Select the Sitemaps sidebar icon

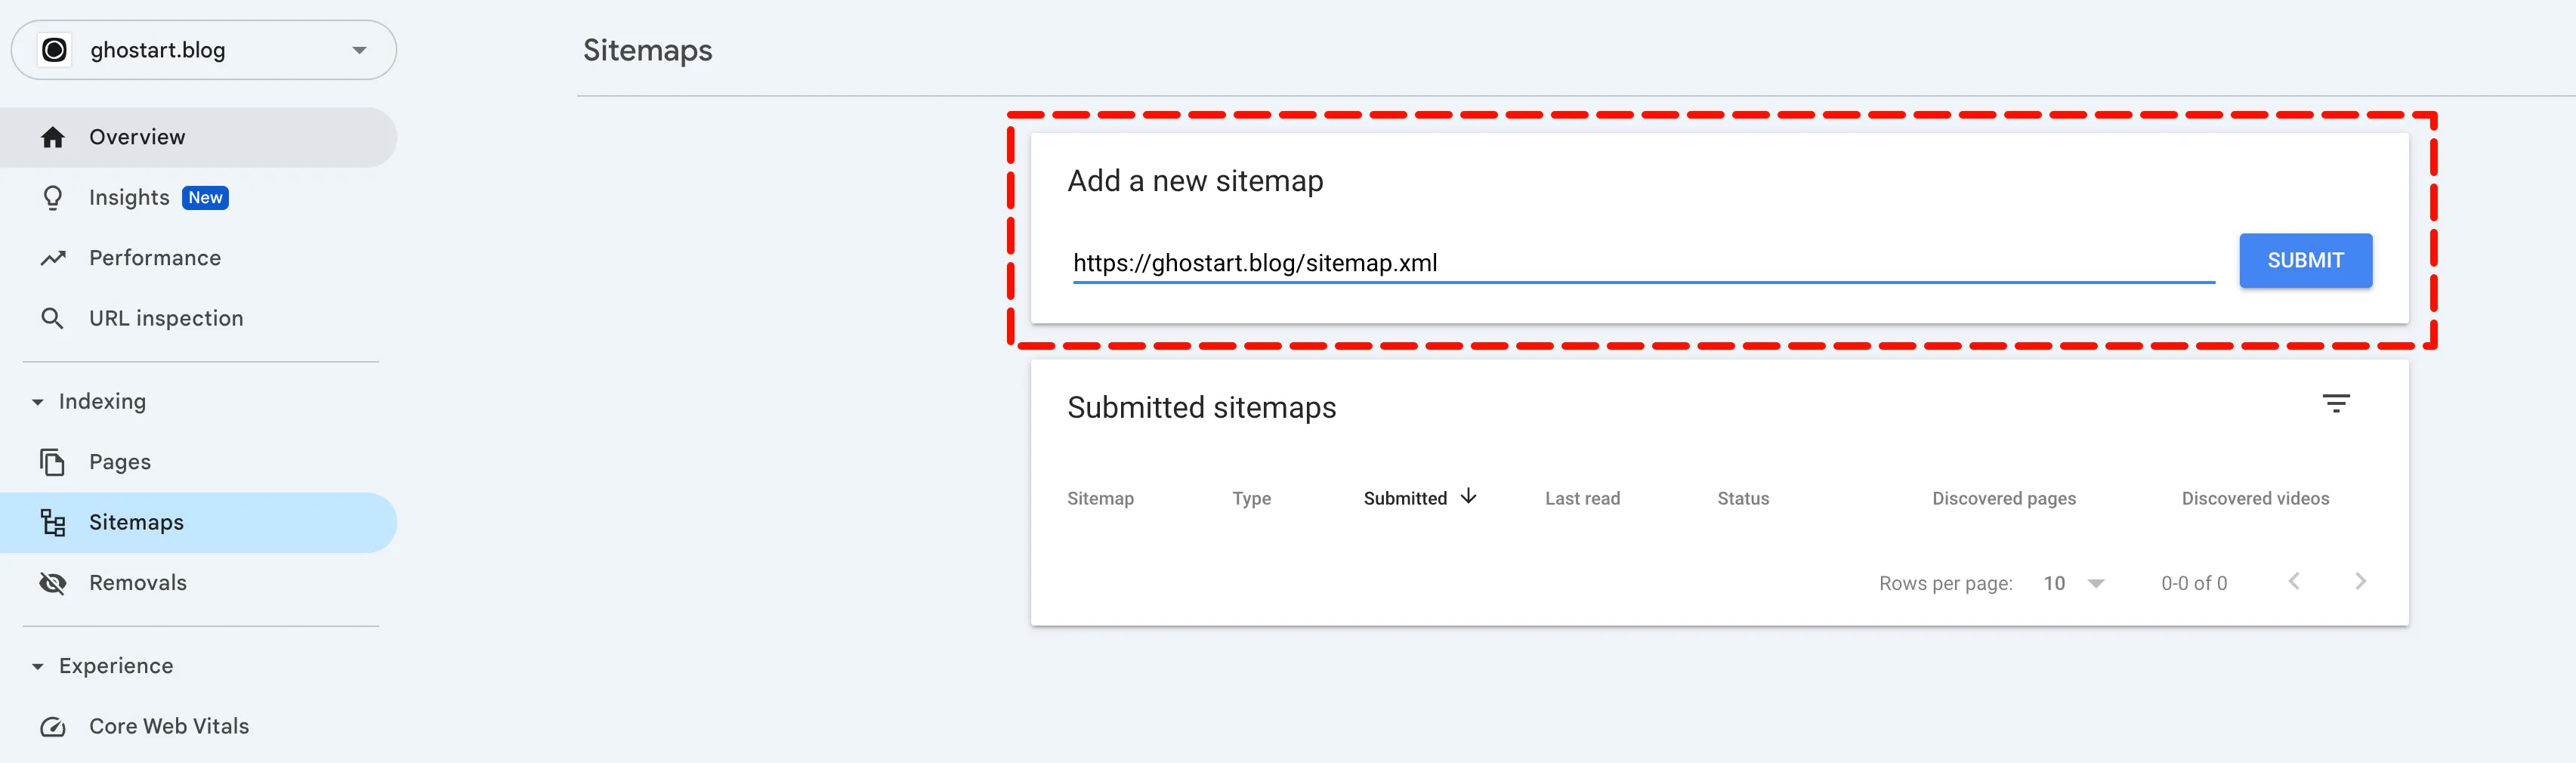tap(52, 521)
